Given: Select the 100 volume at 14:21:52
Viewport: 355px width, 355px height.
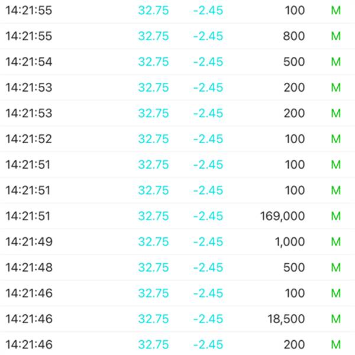Looking at the screenshot, I should (x=294, y=139).
